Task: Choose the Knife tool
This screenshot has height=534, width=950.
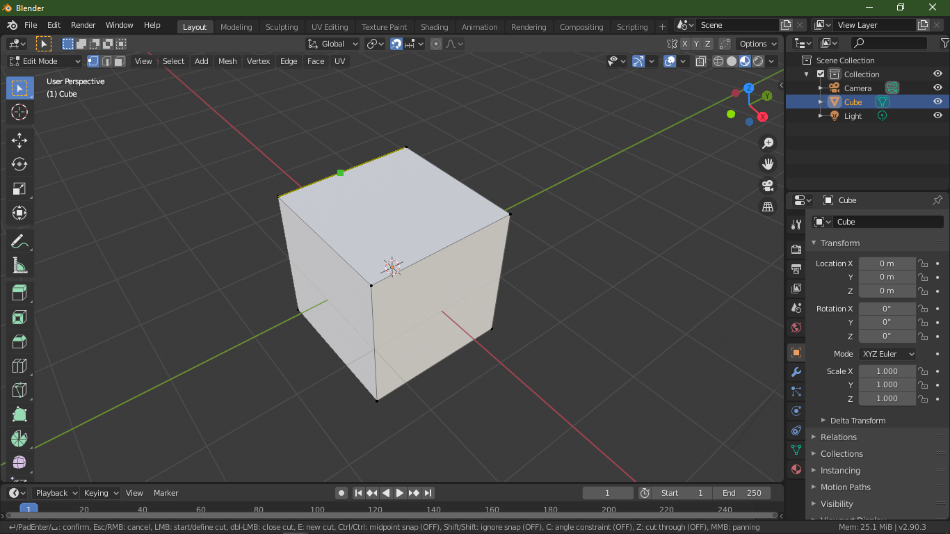Action: [19, 390]
